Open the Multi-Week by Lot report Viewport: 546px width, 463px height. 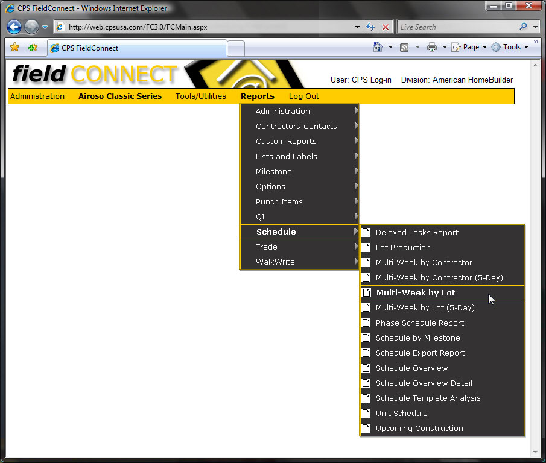[442, 292]
